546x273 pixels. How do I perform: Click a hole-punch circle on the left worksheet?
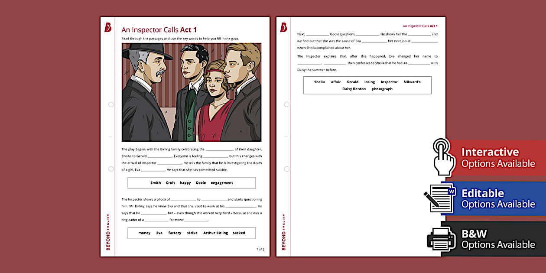click(111, 104)
